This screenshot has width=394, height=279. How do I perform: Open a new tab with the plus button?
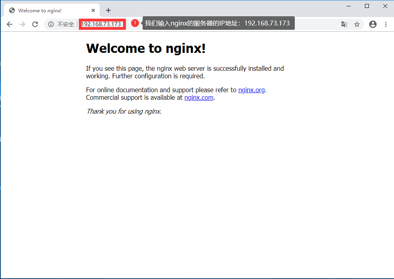pyautogui.click(x=108, y=10)
